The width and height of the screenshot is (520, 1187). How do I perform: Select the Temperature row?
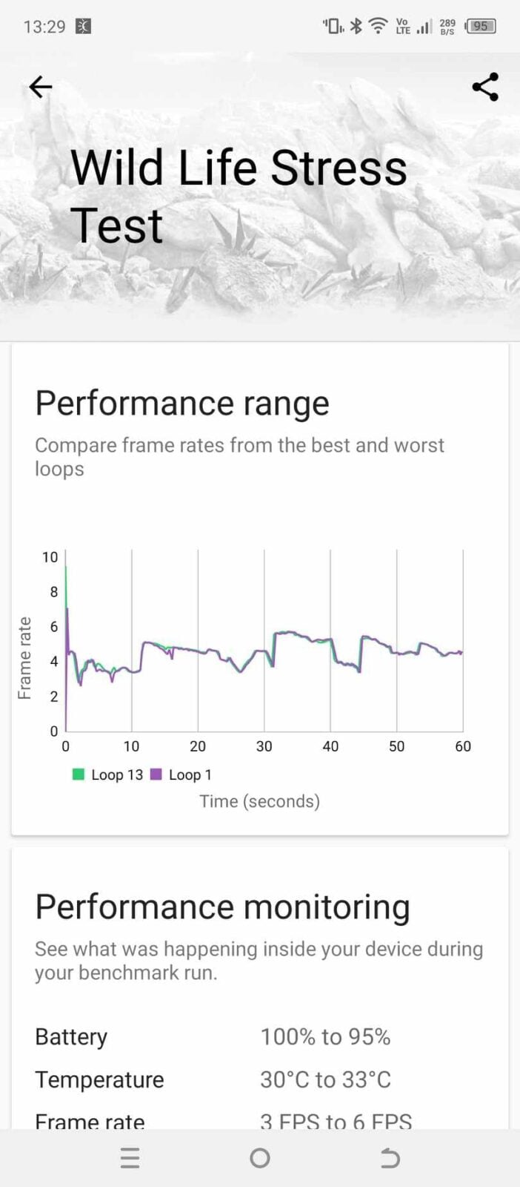(x=260, y=1079)
